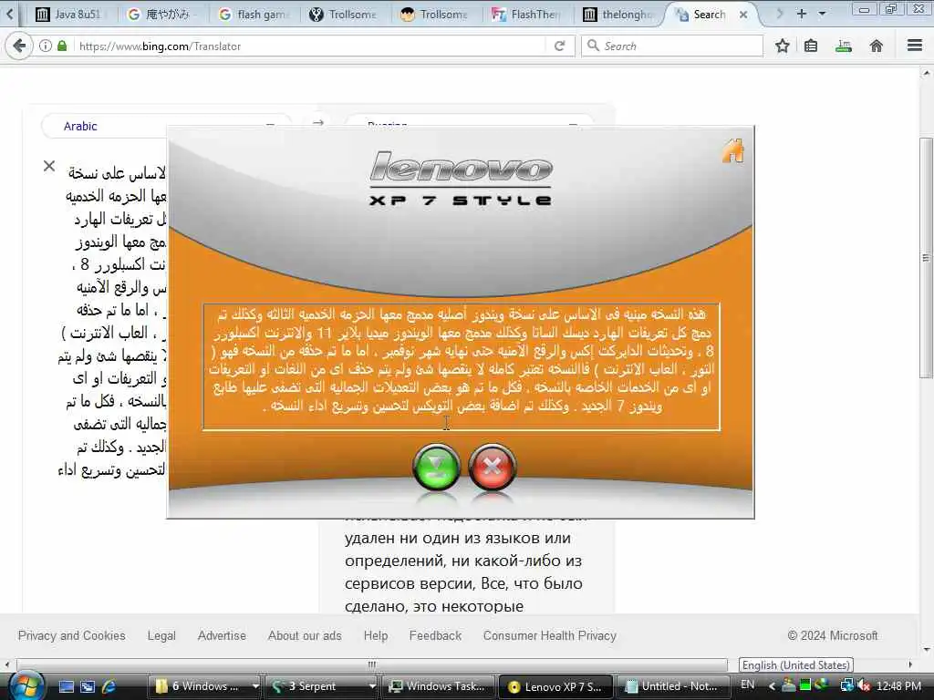Expand the Windows Explorer taskbar group
The height and width of the screenshot is (700, 934).
pyautogui.click(x=255, y=686)
